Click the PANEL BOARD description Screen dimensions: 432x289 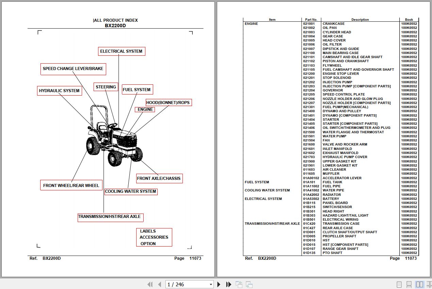tap(335, 203)
